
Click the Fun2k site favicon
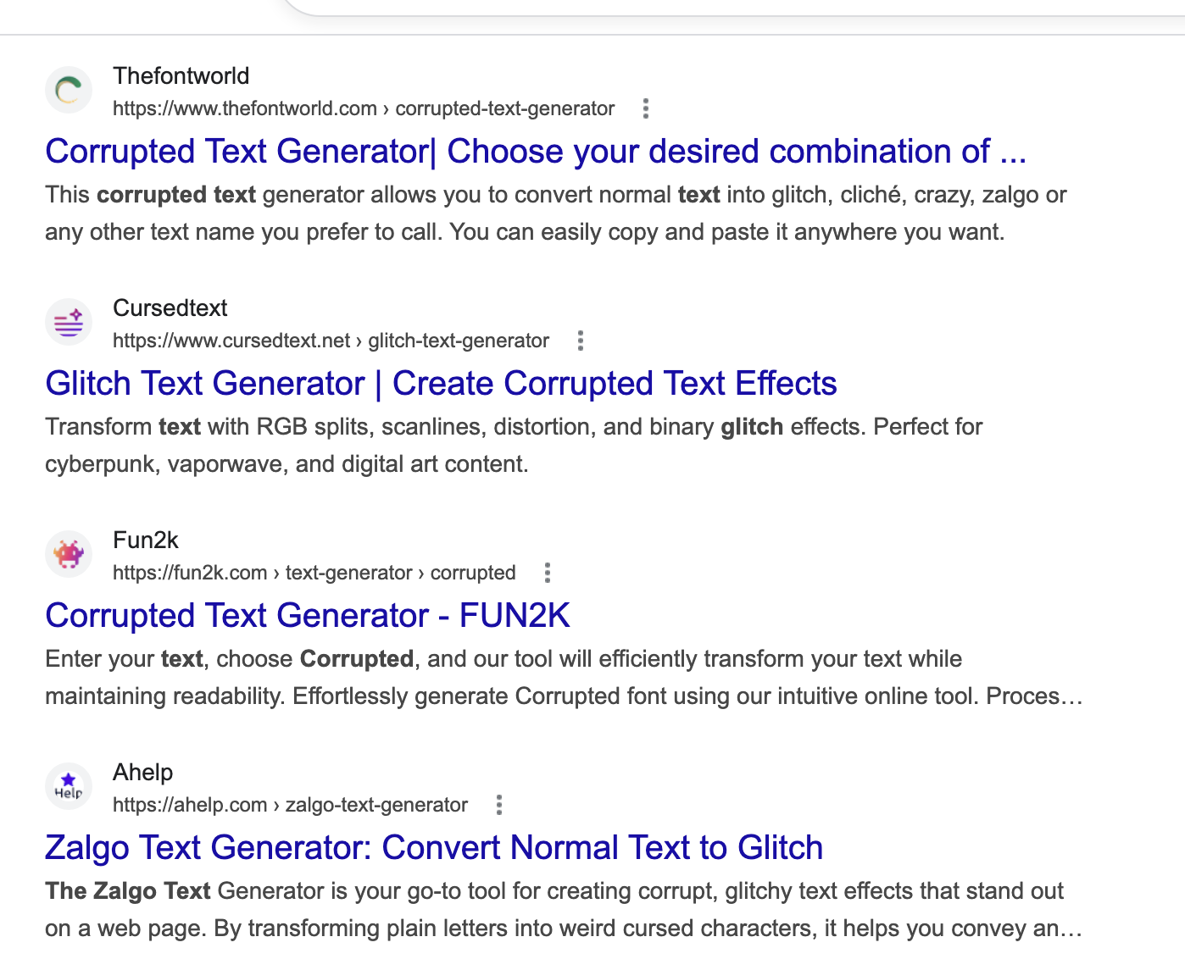click(x=69, y=554)
